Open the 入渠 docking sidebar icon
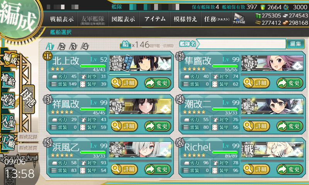The height and width of the screenshot is (185, 309). pyautogui.click(x=8, y=122)
